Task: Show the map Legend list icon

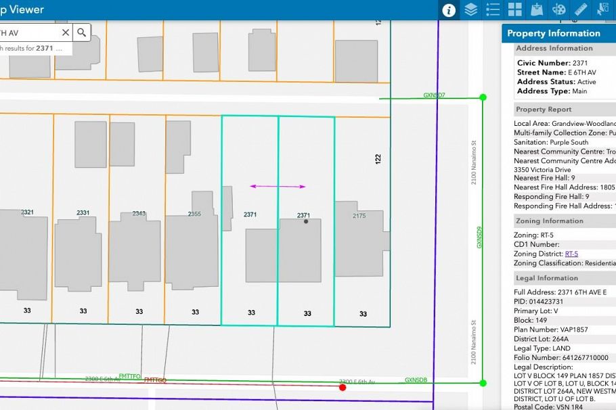Action: point(493,9)
